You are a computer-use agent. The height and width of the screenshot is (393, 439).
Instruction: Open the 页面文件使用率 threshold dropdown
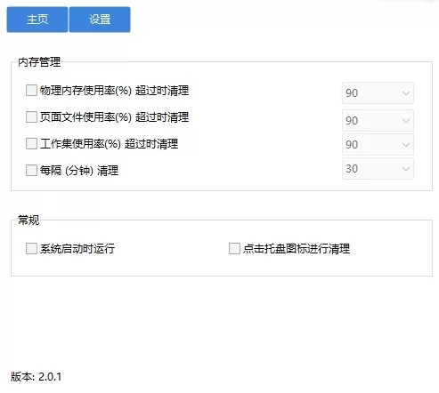[x=378, y=120]
